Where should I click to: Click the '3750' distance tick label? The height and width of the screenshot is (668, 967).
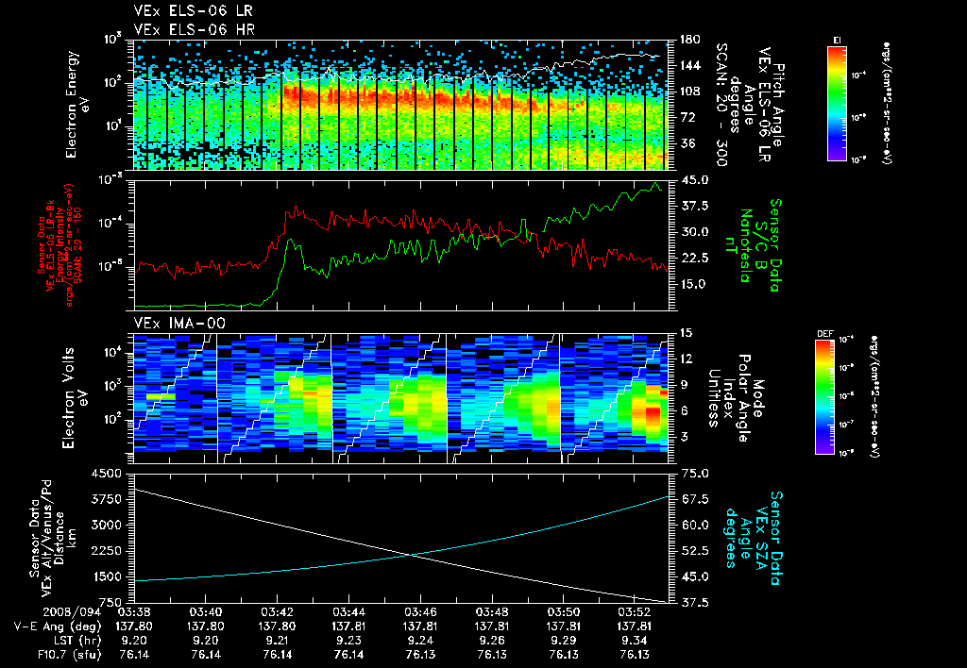point(107,500)
